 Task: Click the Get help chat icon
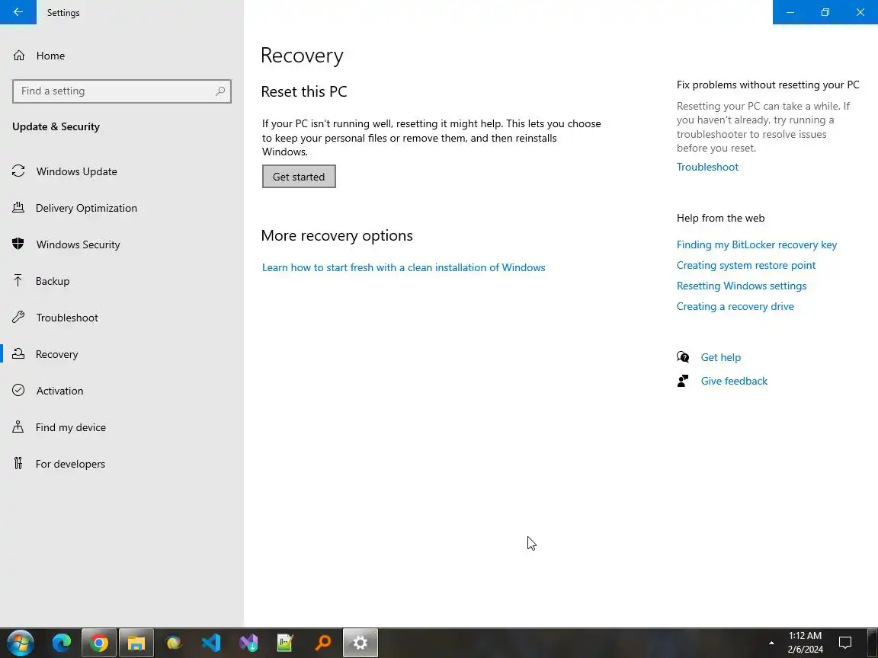(x=683, y=357)
